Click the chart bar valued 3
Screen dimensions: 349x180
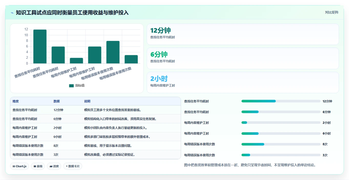point(131,59)
